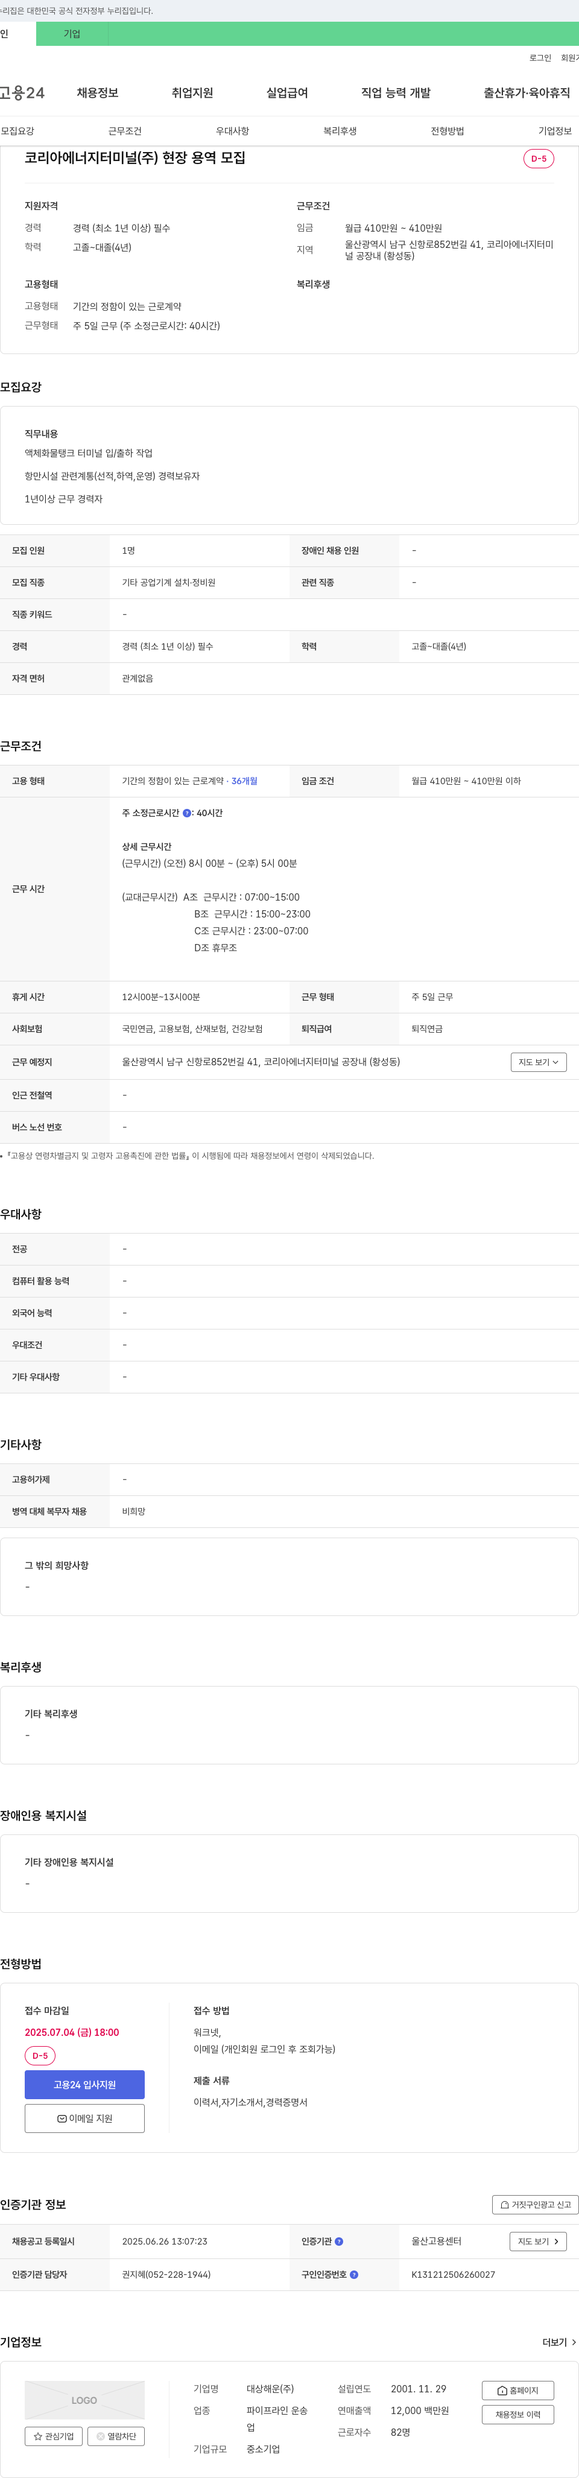This screenshot has height=2478, width=579.
Task: Jump to the 전형방법 section tab
Action: pyautogui.click(x=448, y=131)
